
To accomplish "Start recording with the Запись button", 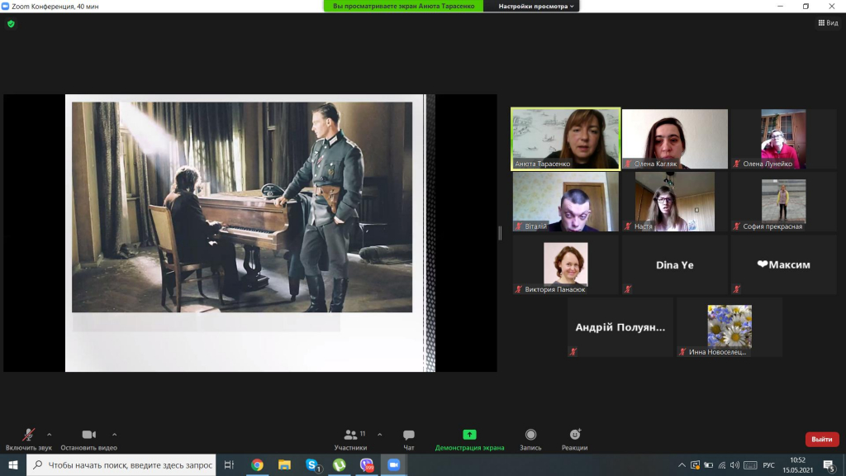I will point(530,440).
